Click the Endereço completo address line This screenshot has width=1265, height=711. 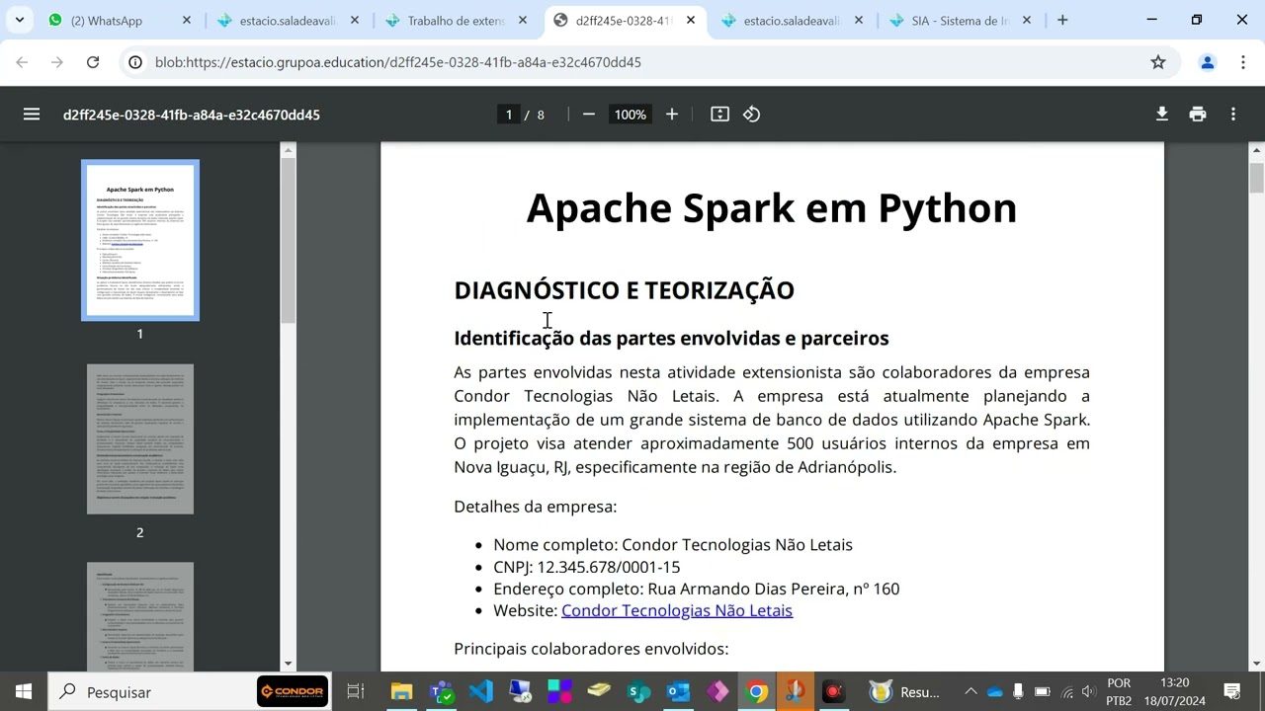tap(697, 589)
